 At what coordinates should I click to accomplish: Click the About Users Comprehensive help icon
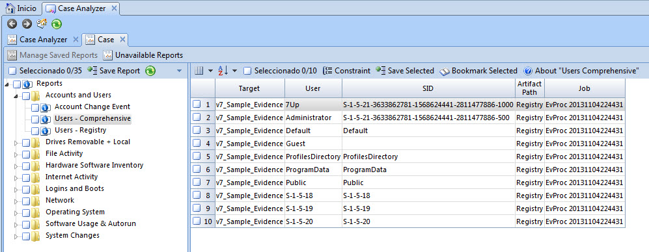click(x=528, y=71)
